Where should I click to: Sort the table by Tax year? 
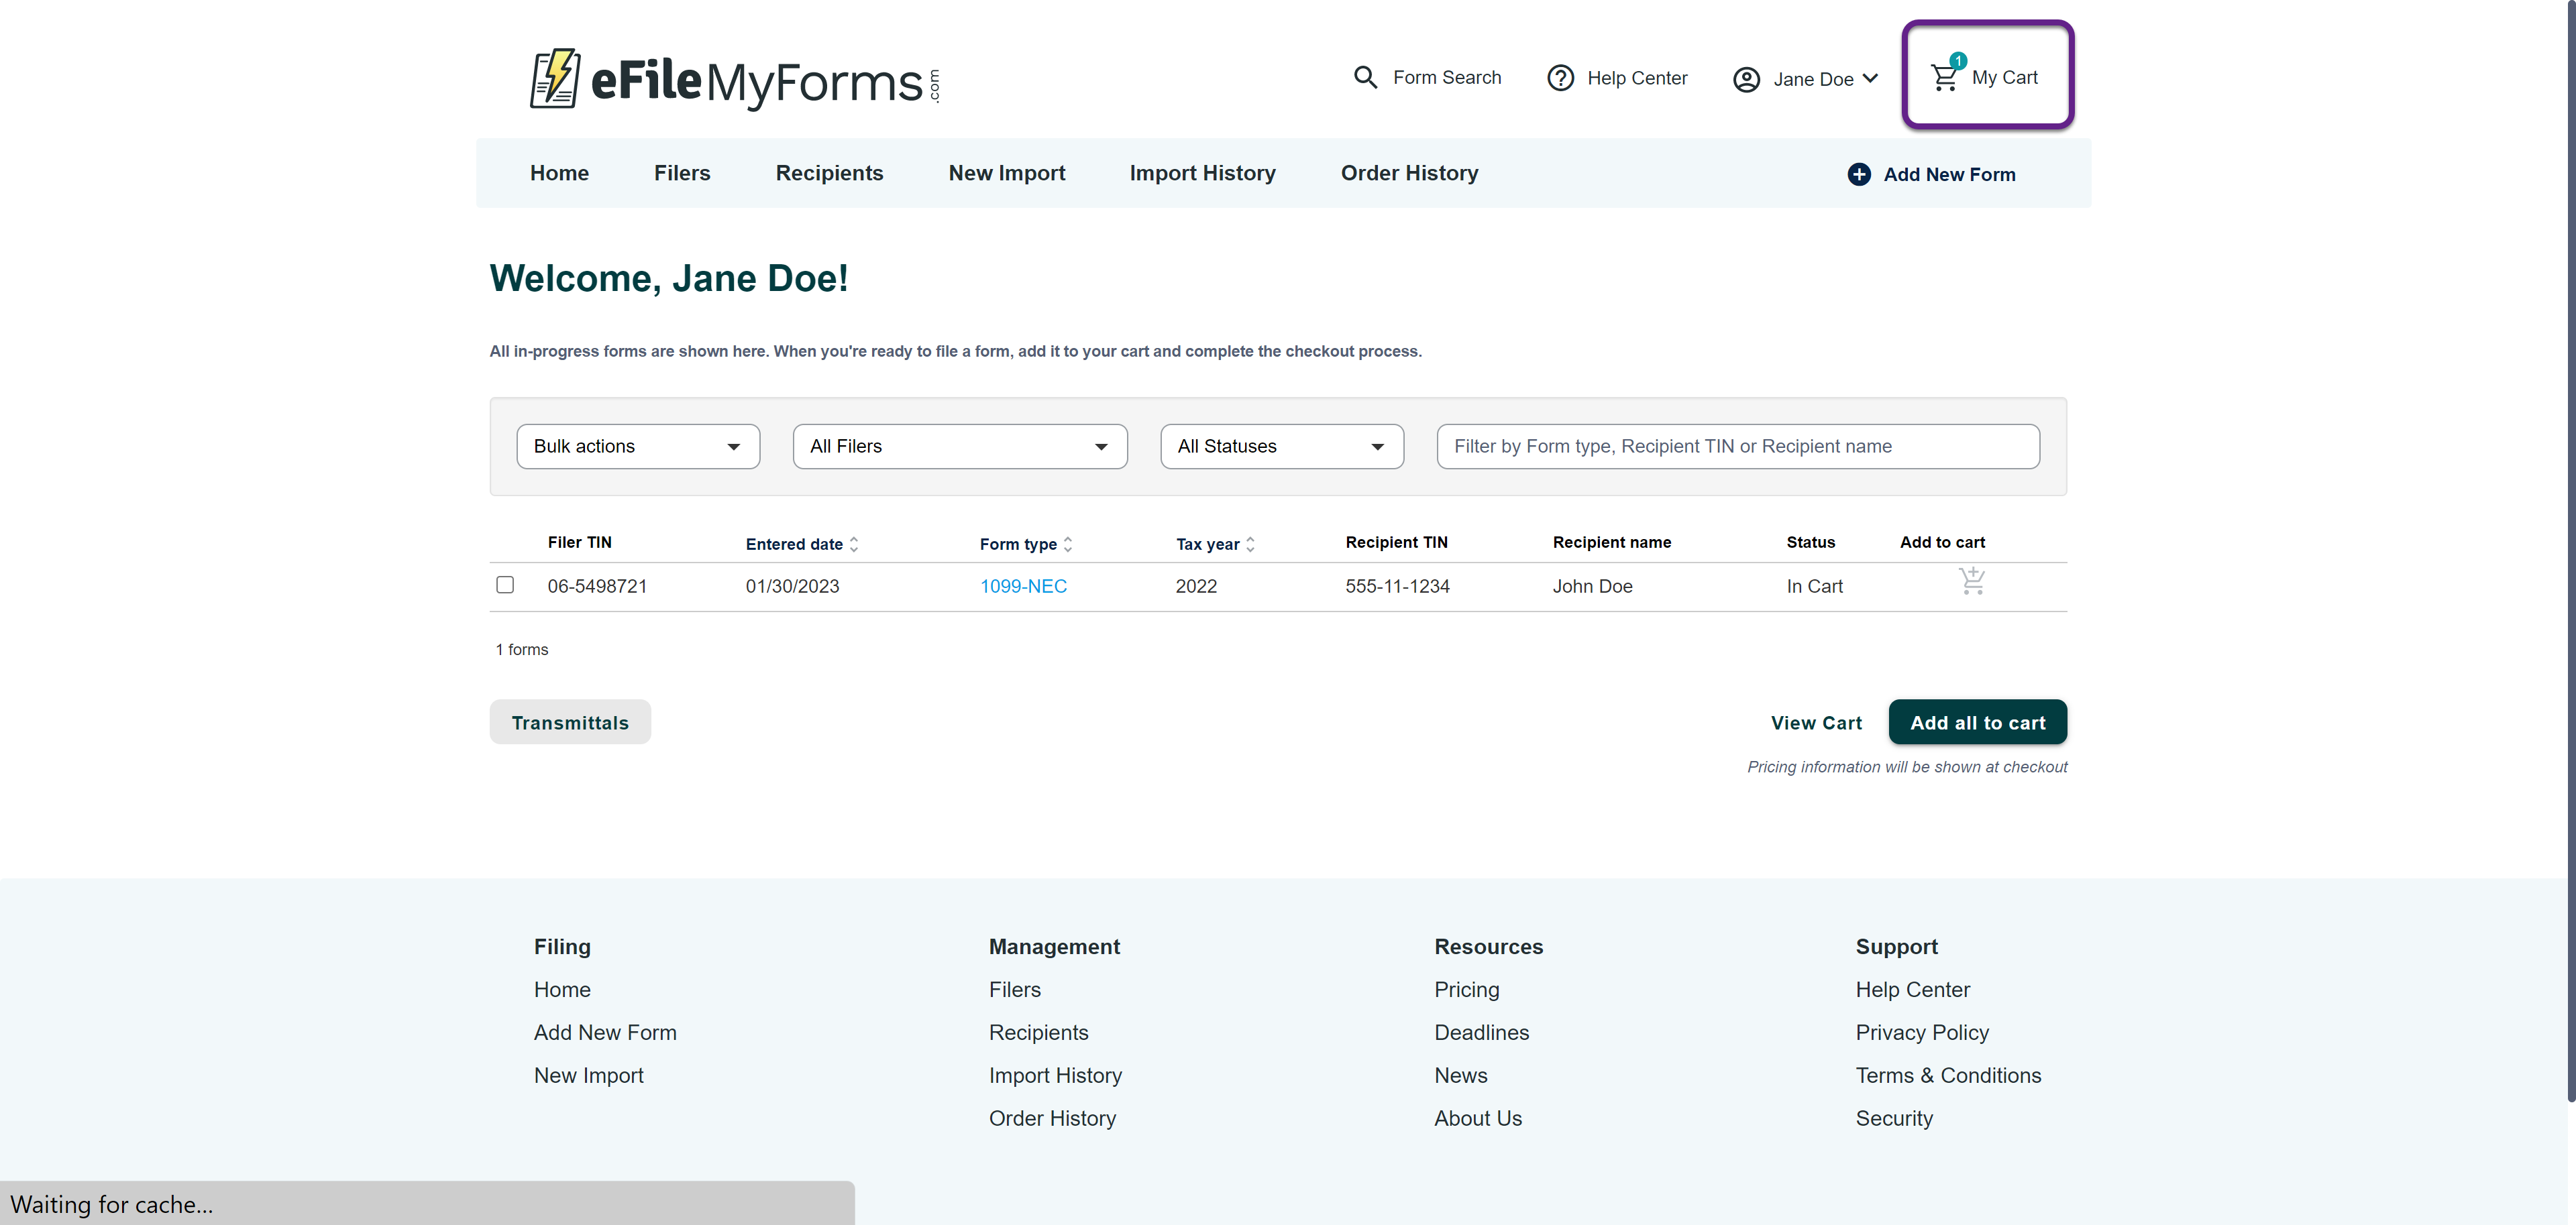[1250, 544]
